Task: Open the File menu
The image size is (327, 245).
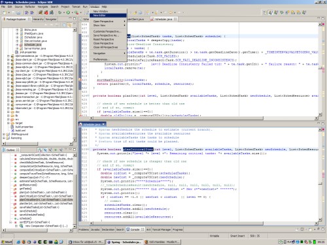Action: point(3,7)
